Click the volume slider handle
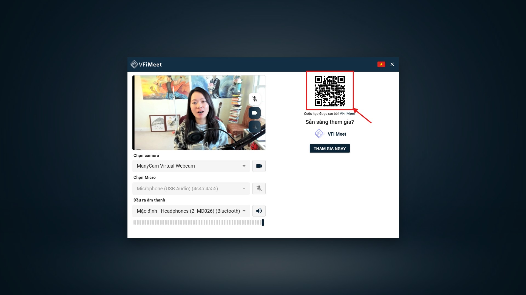Screen dimensions: 526x295 coord(263,223)
